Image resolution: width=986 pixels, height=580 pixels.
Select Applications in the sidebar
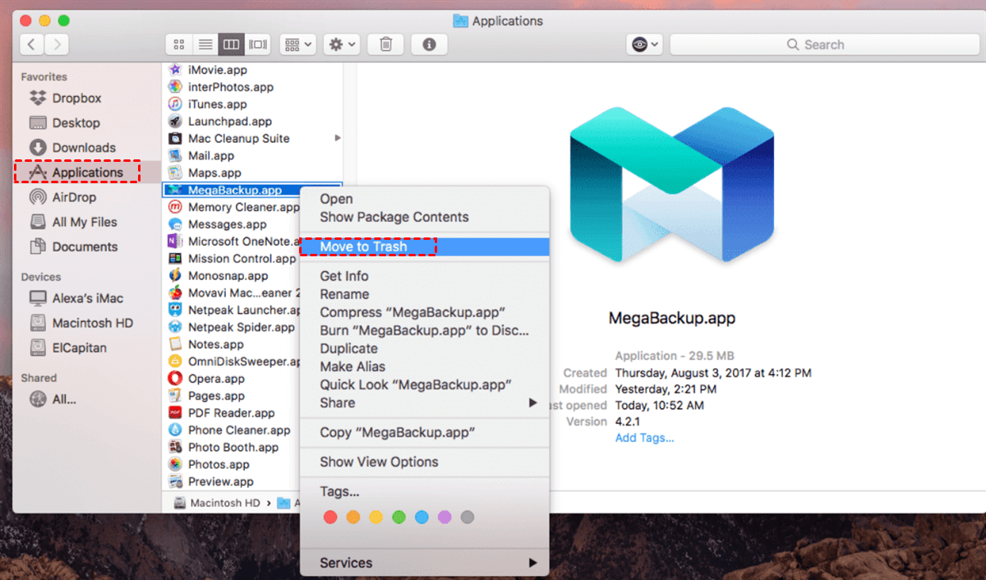coord(87,173)
